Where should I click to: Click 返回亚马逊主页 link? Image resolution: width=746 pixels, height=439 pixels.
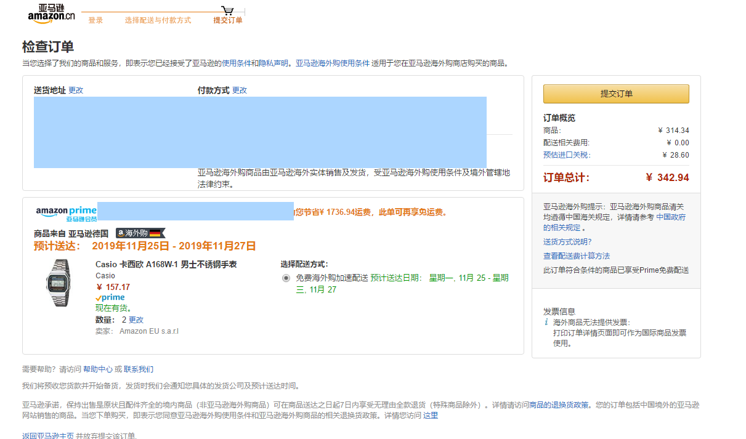pos(48,436)
